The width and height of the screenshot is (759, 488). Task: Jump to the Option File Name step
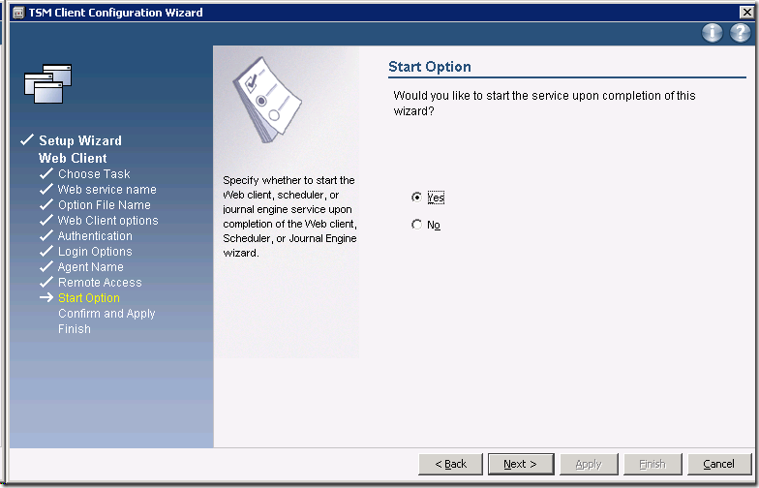(104, 205)
